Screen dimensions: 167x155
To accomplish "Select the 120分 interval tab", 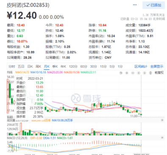I will [73, 66].
